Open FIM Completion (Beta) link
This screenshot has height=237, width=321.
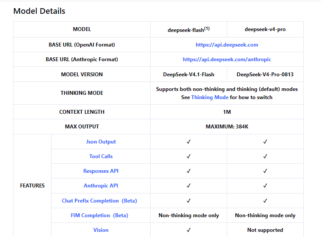click(x=100, y=215)
